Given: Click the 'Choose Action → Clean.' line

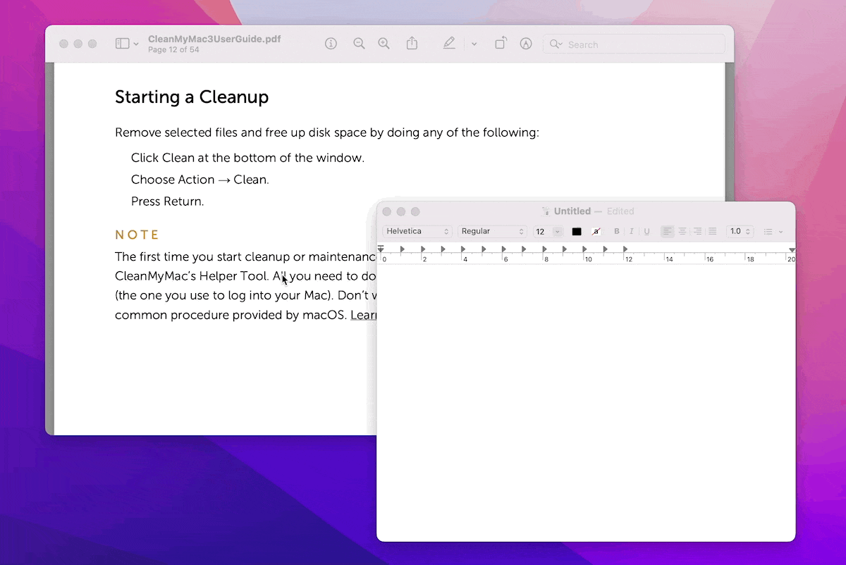Looking at the screenshot, I should click(x=200, y=180).
